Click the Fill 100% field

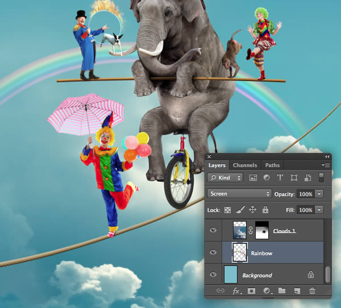pos(306,210)
